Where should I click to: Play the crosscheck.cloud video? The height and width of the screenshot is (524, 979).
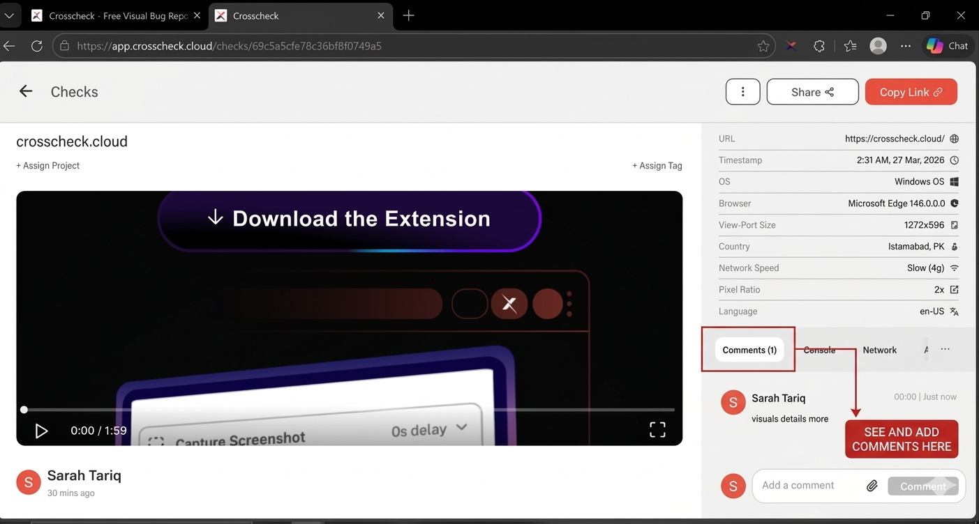point(41,430)
